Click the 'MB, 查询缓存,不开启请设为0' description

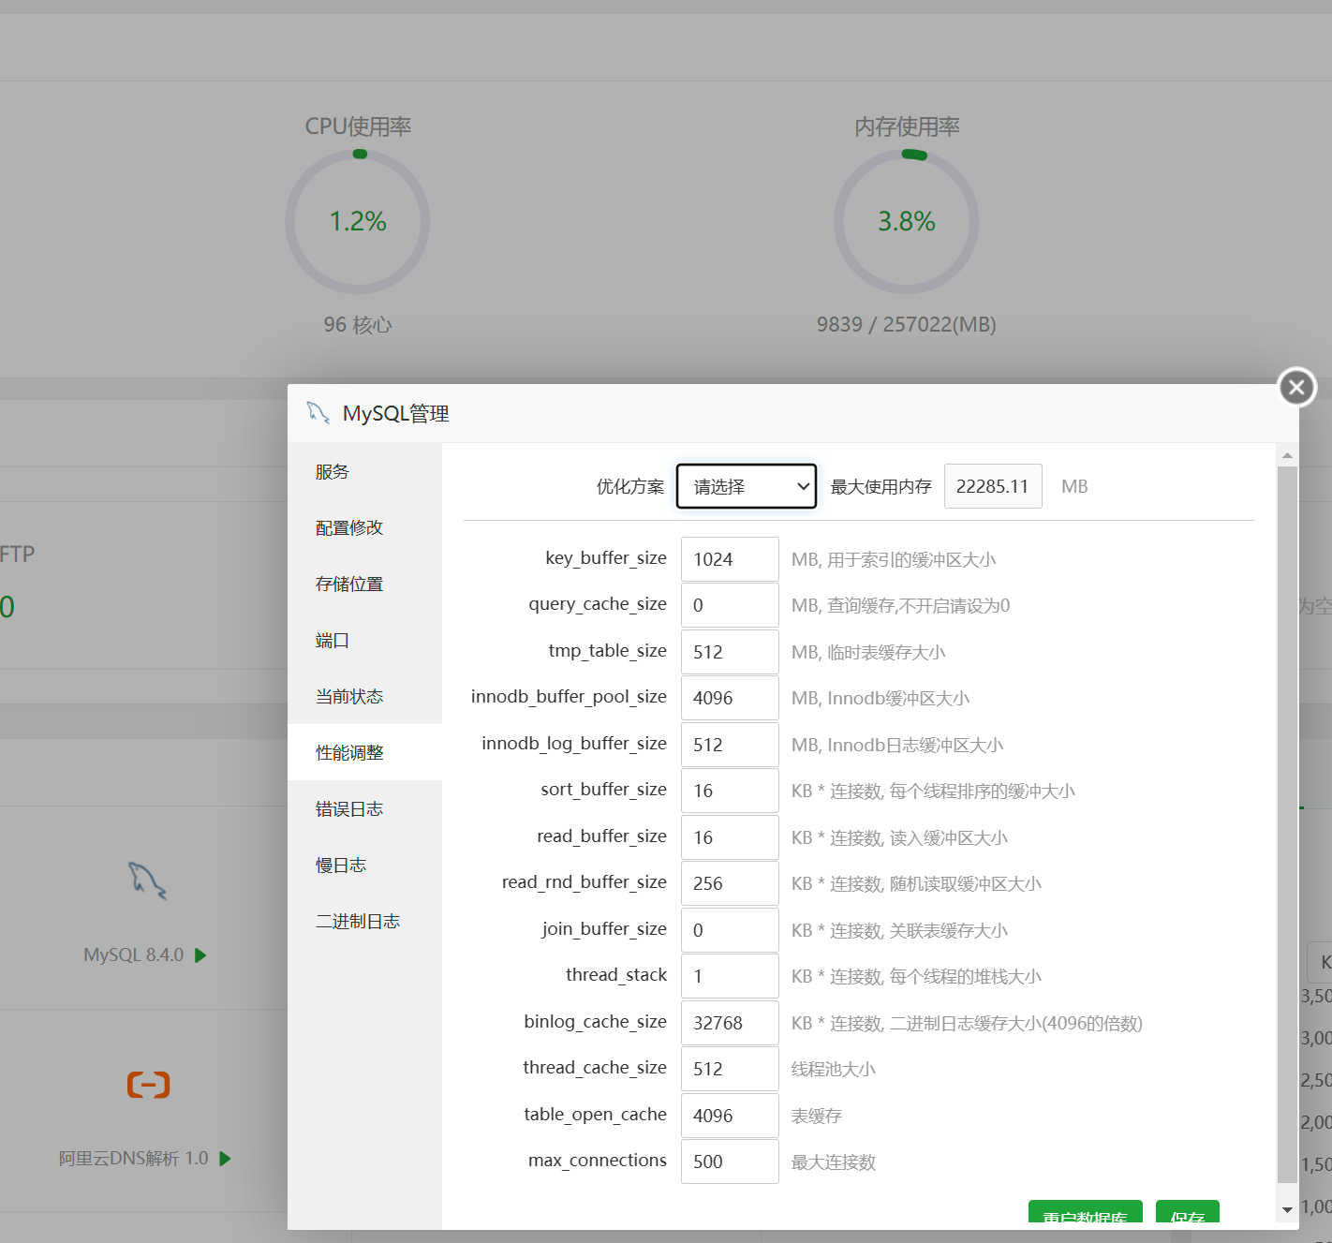900,605
